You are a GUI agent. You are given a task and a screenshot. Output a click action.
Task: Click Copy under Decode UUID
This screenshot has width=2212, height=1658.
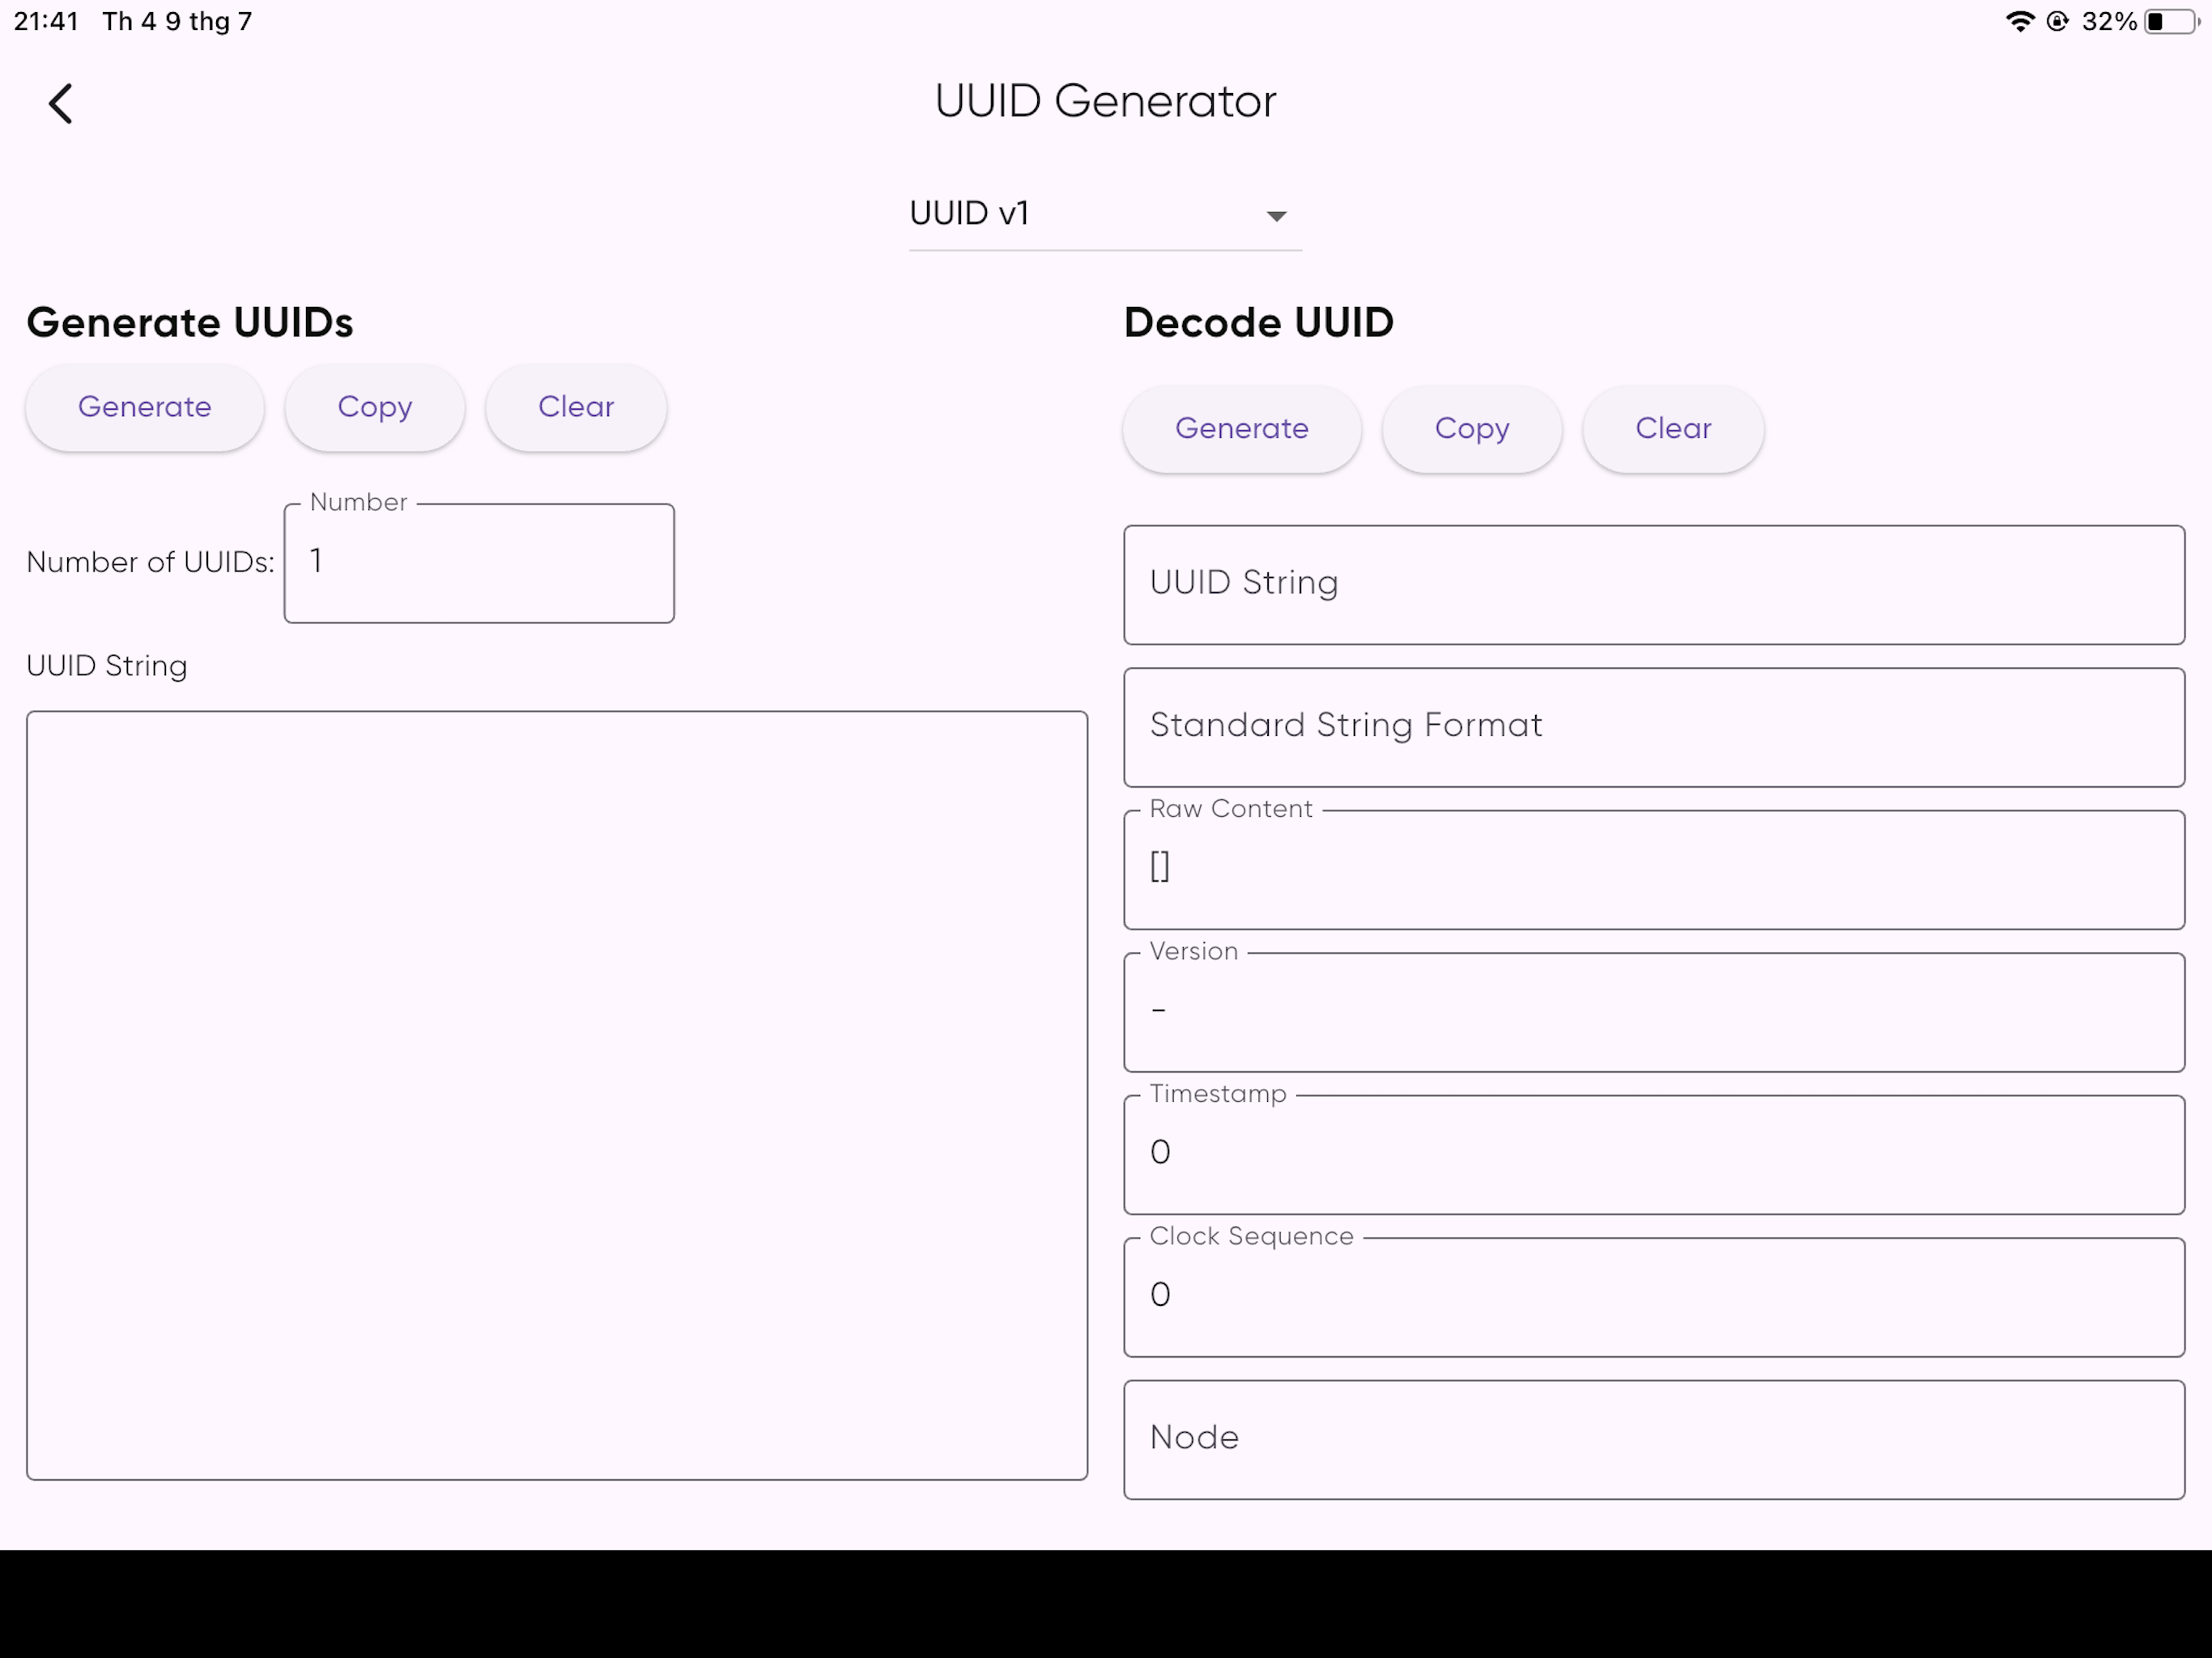(x=1472, y=429)
